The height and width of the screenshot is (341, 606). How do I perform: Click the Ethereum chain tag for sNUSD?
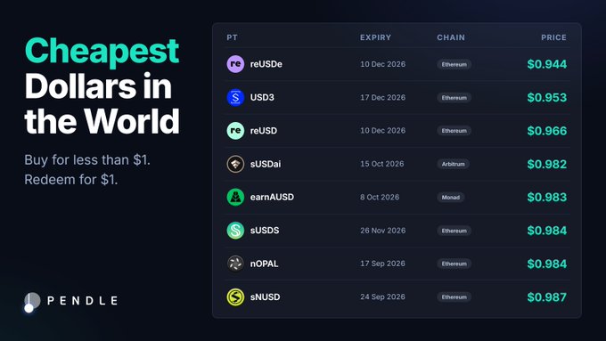point(454,297)
